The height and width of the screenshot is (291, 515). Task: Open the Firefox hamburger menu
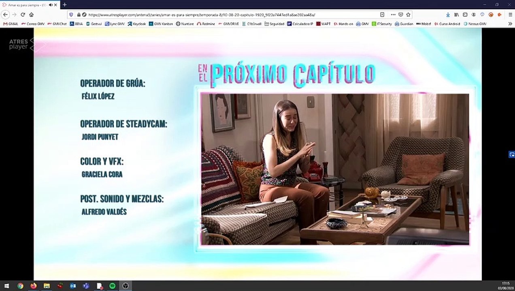tap(510, 15)
